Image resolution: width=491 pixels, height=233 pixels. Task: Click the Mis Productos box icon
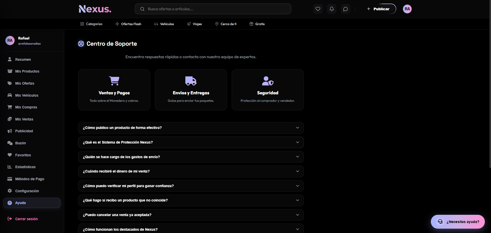(10, 71)
